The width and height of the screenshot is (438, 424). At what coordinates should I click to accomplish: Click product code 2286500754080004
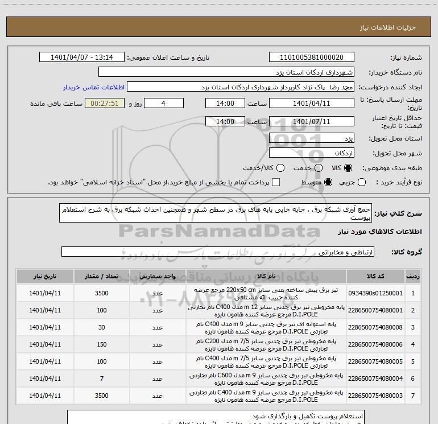pyautogui.click(x=375, y=378)
